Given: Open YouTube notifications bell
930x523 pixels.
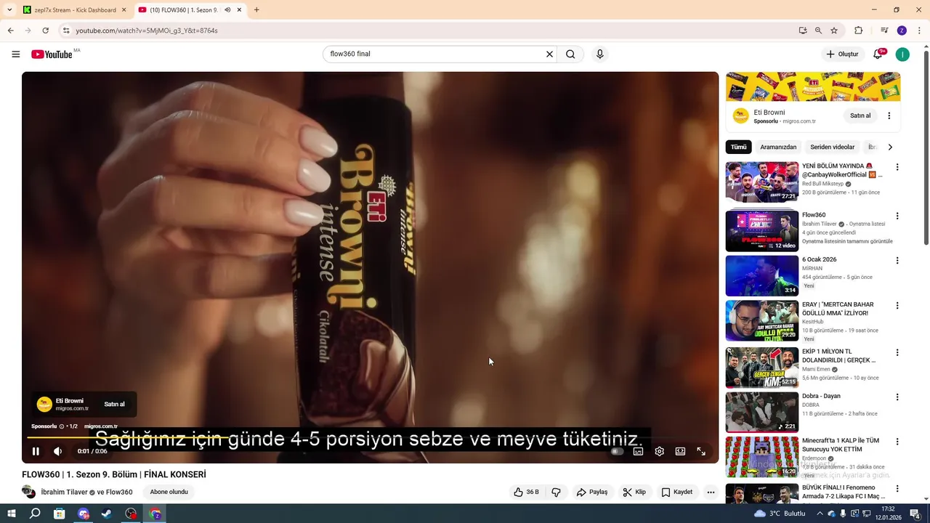Looking at the screenshot, I should click(878, 54).
